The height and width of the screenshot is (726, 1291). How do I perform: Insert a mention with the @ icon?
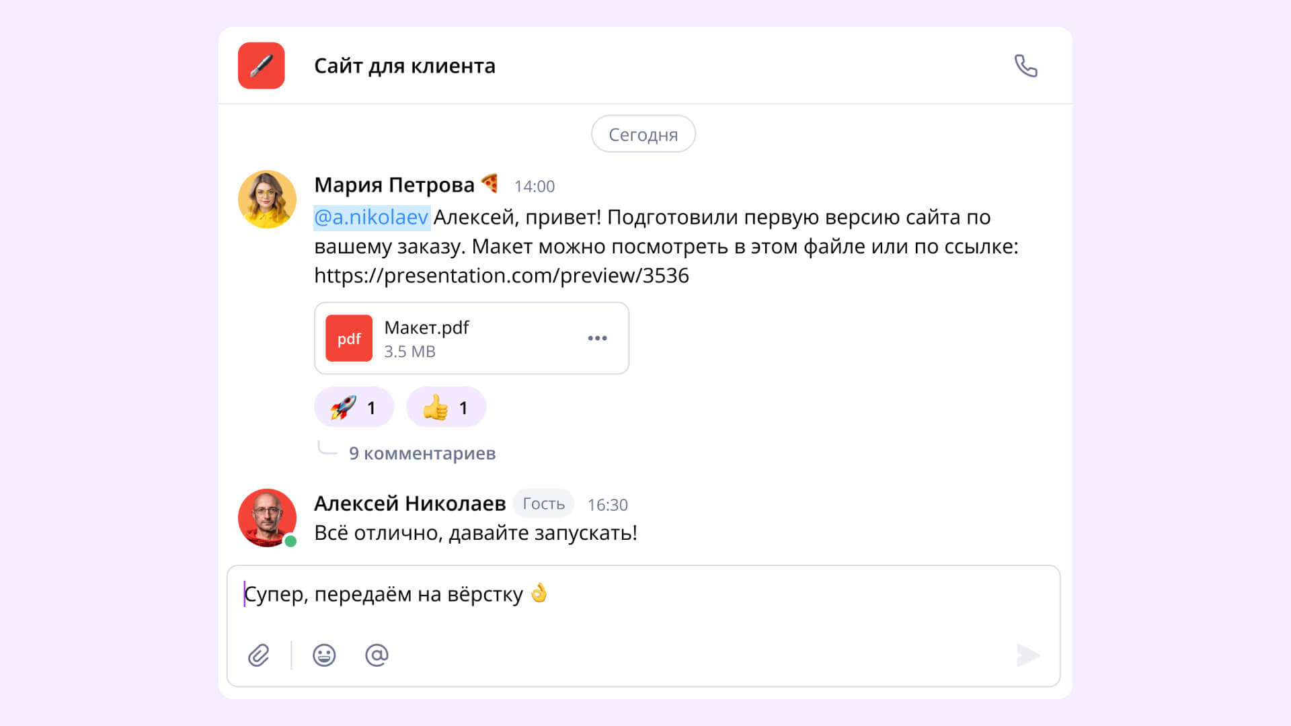click(377, 655)
